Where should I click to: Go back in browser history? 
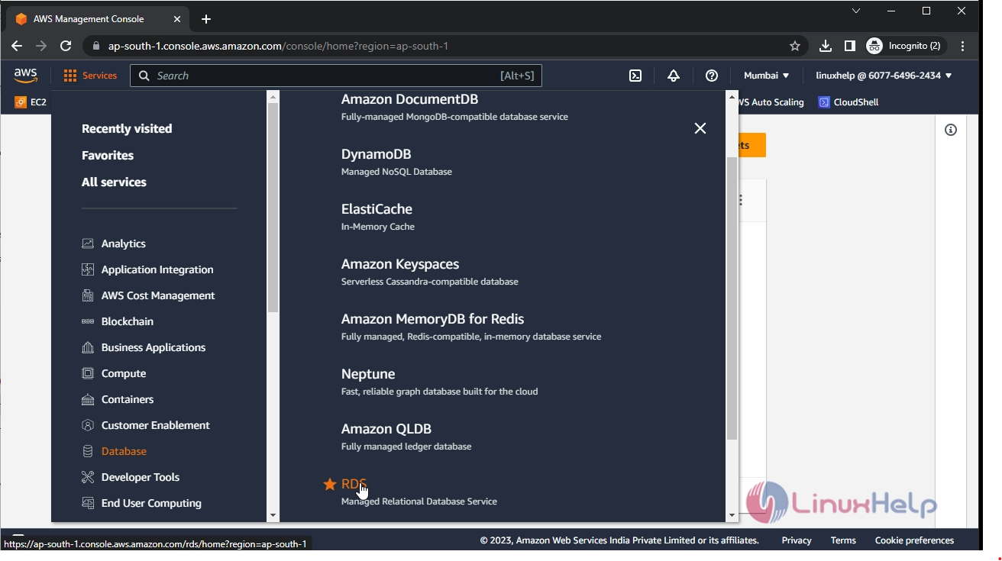[x=17, y=46]
